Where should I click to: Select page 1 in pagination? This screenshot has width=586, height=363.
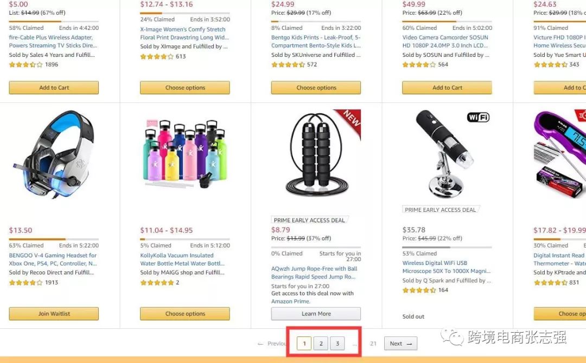point(304,343)
